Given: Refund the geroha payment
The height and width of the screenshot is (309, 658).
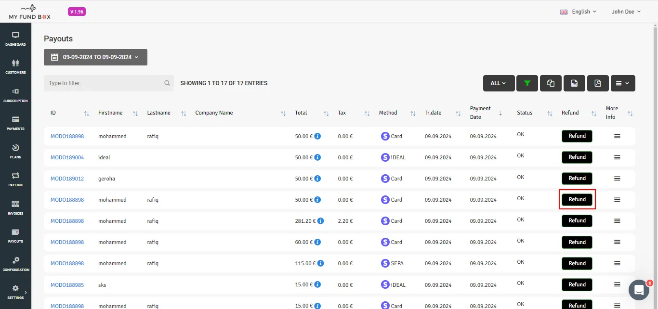Looking at the screenshot, I should tap(577, 178).
